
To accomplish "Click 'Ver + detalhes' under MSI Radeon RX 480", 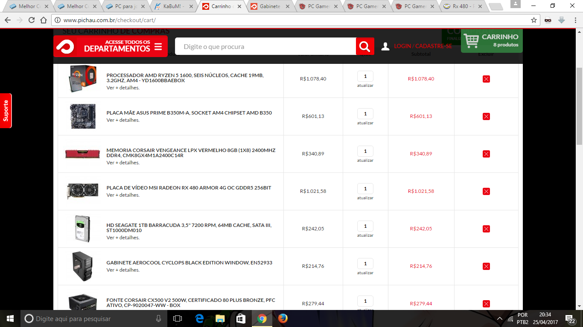I will tap(123, 195).
